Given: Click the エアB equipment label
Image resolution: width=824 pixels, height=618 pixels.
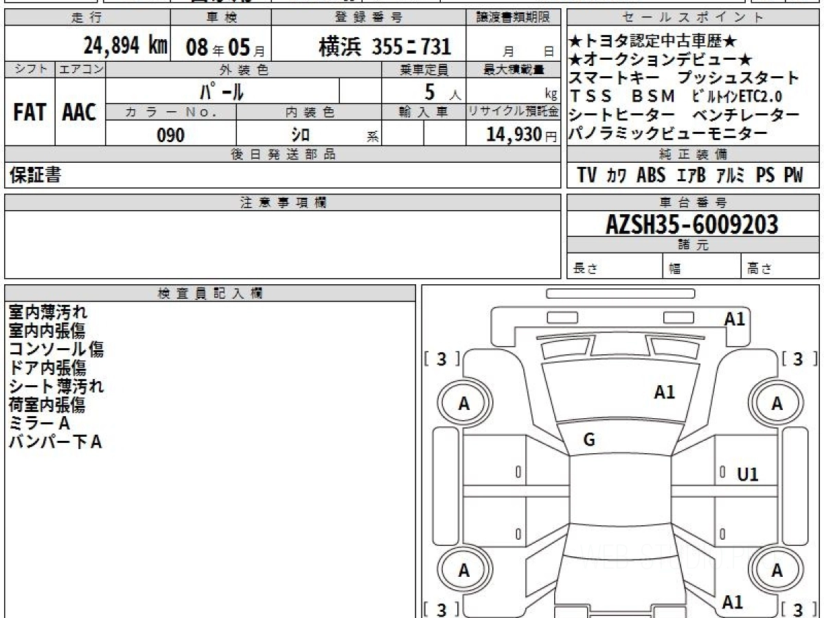Looking at the screenshot, I should pyautogui.click(x=691, y=176).
